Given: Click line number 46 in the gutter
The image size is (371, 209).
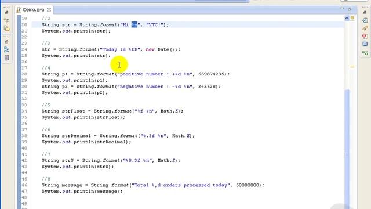Looking at the screenshot, I should coord(24,185).
